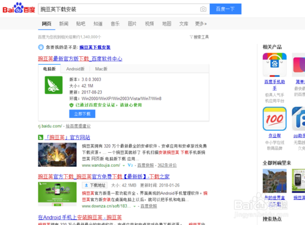Open 百度快照 for downza.cn result
The width and height of the screenshot is (305, 225).
click(149, 206)
